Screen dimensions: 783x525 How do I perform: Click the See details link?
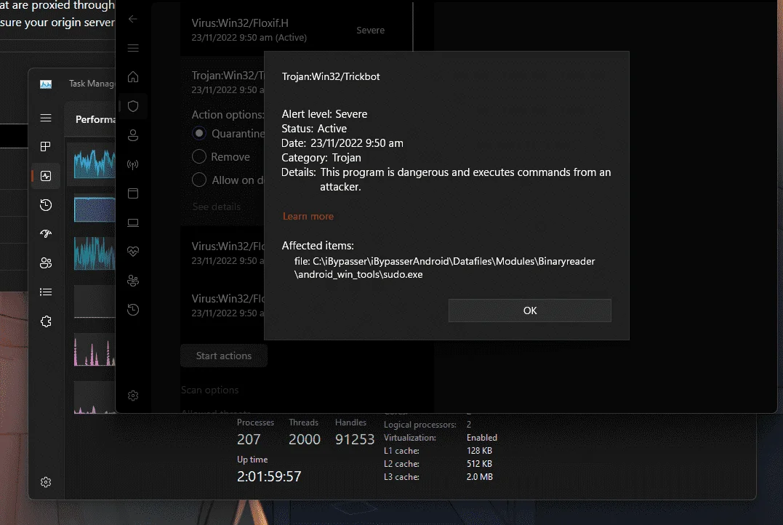(216, 207)
